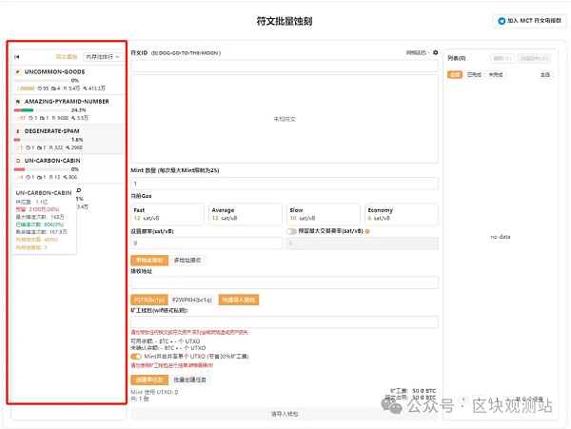Click the 符文ID input field
The image size is (571, 429).
pyautogui.click(x=284, y=67)
